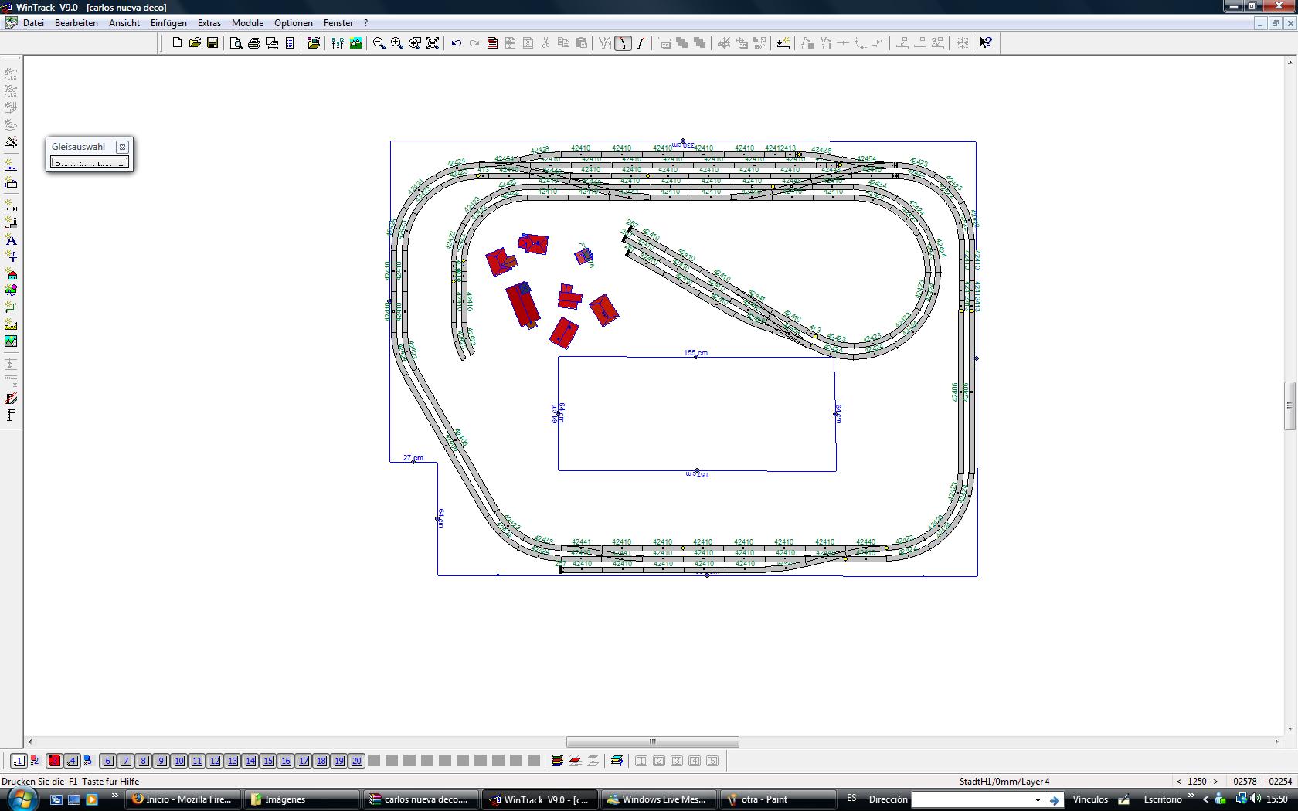Click the Undo arrow icon

tap(457, 43)
